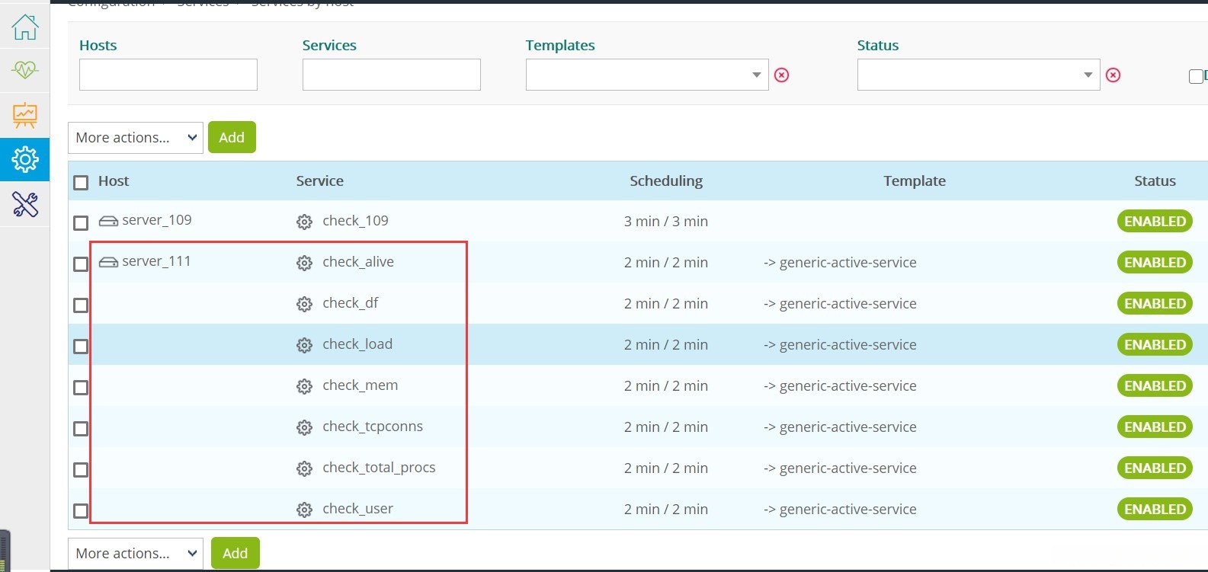
Task: Open the Monitoring heartbeat section
Action: pos(25,70)
